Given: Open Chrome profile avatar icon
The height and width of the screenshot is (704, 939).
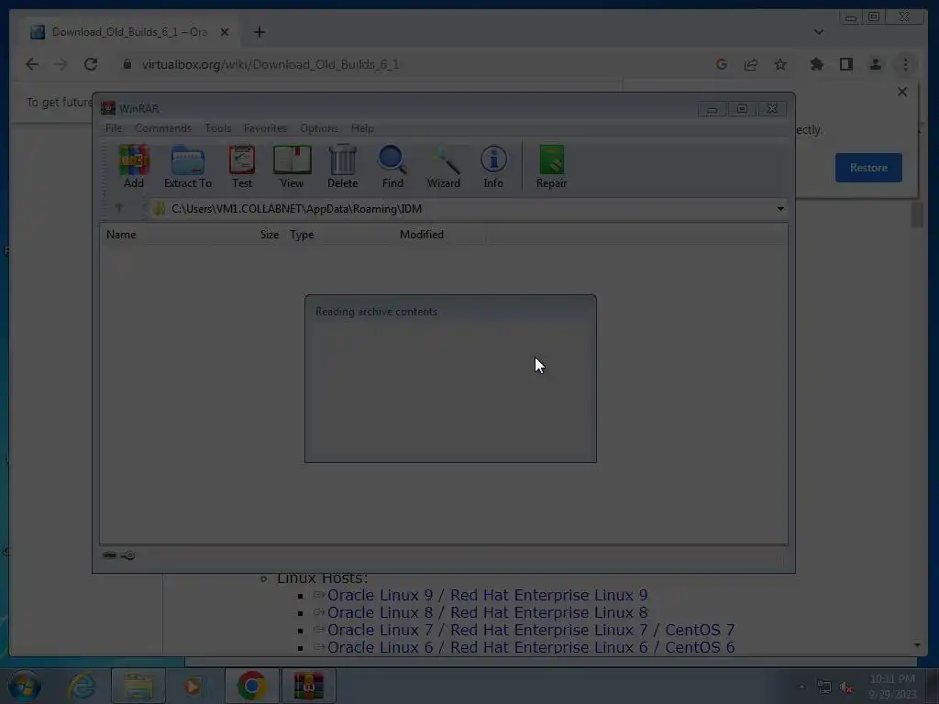Looking at the screenshot, I should click(x=875, y=64).
